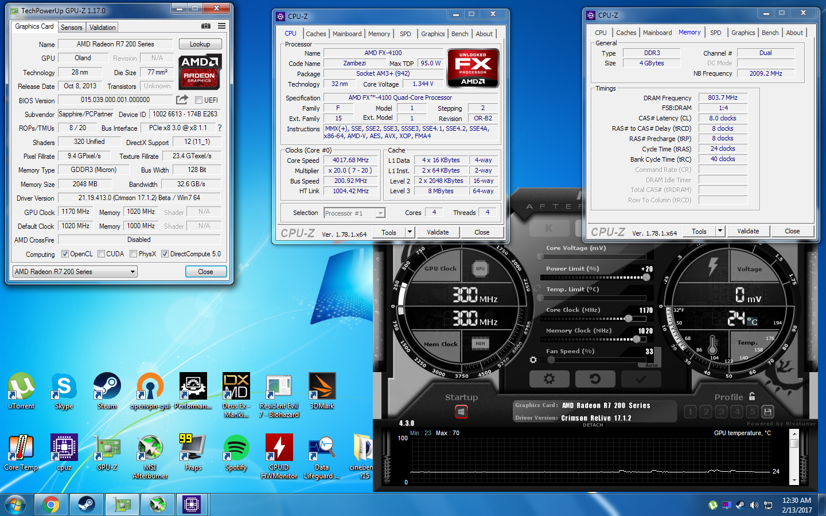Open Caches tab in left CPU-Z
826x516 pixels.
(315, 34)
